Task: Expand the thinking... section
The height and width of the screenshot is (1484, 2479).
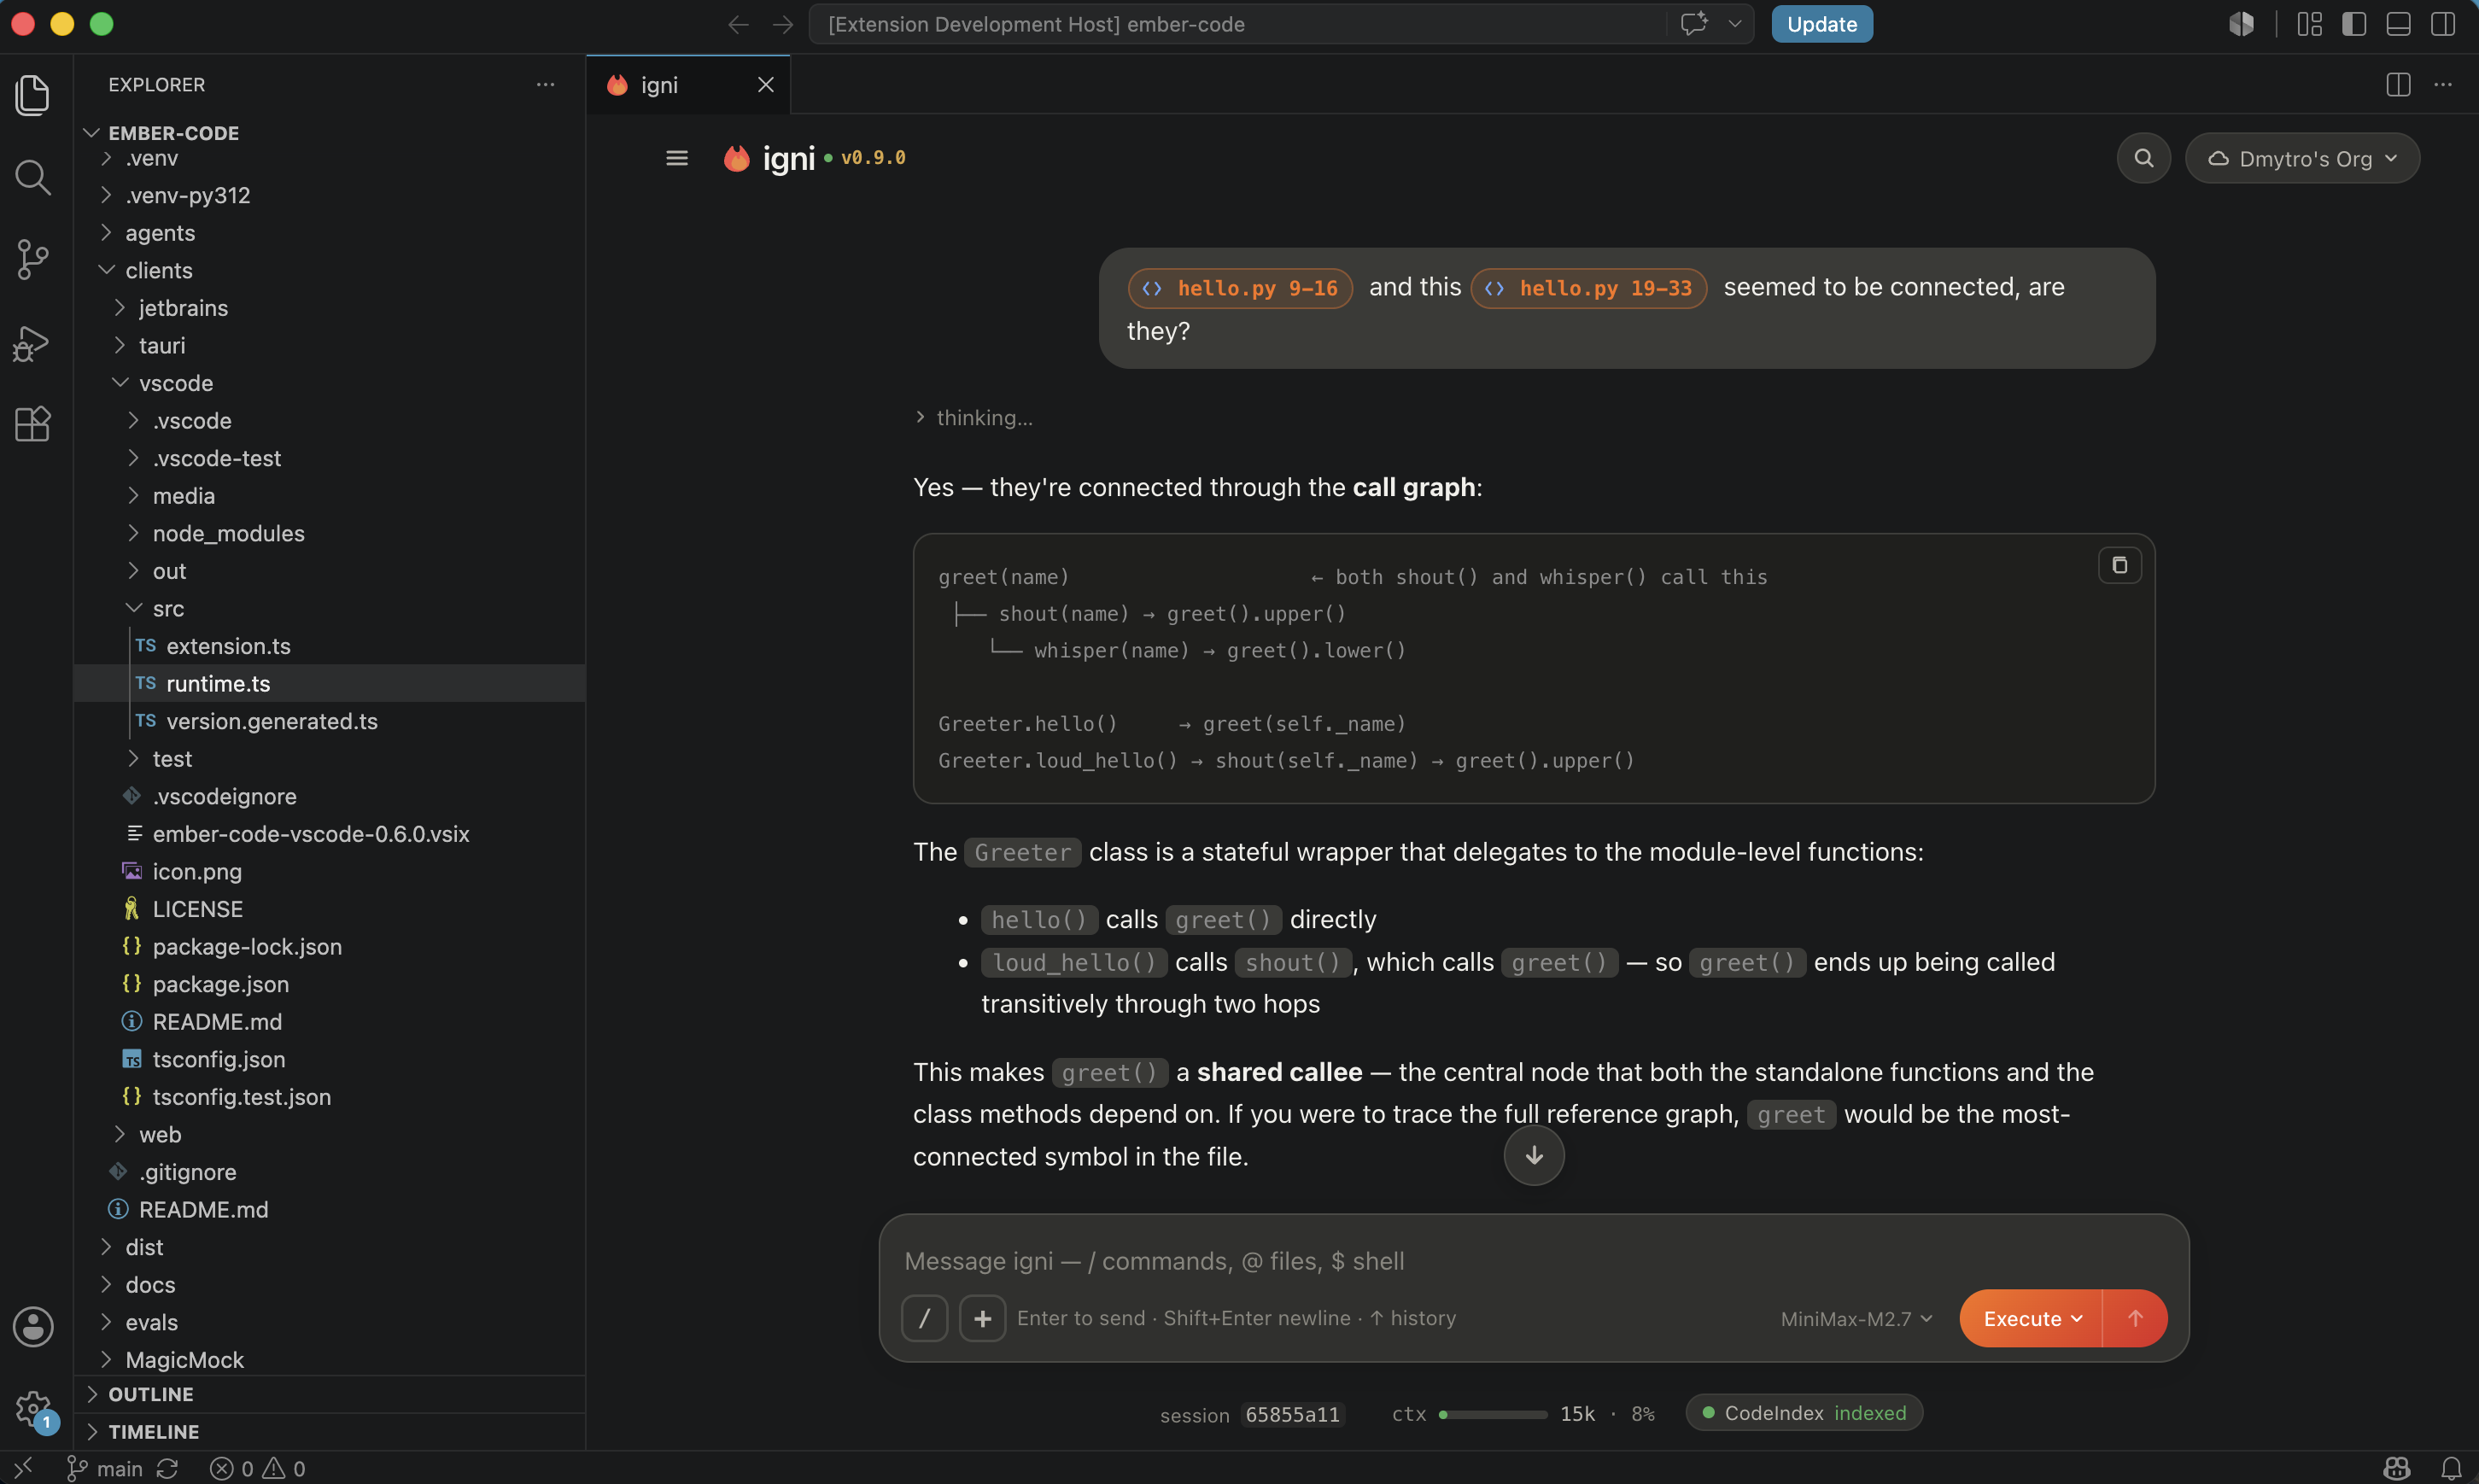Action: click(974, 418)
